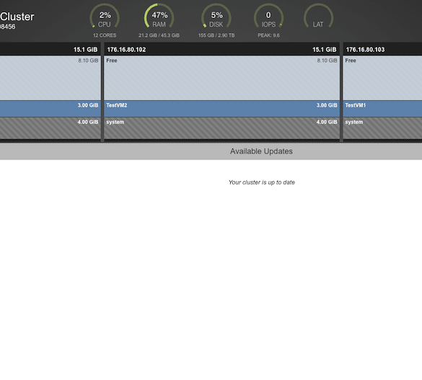
Task: Click the IOPS gauge showing 0
Action: click(x=268, y=16)
